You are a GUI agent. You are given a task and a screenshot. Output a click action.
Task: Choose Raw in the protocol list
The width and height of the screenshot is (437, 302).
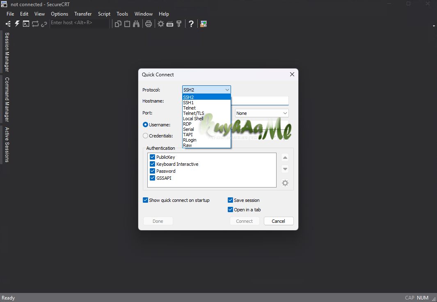(206, 145)
